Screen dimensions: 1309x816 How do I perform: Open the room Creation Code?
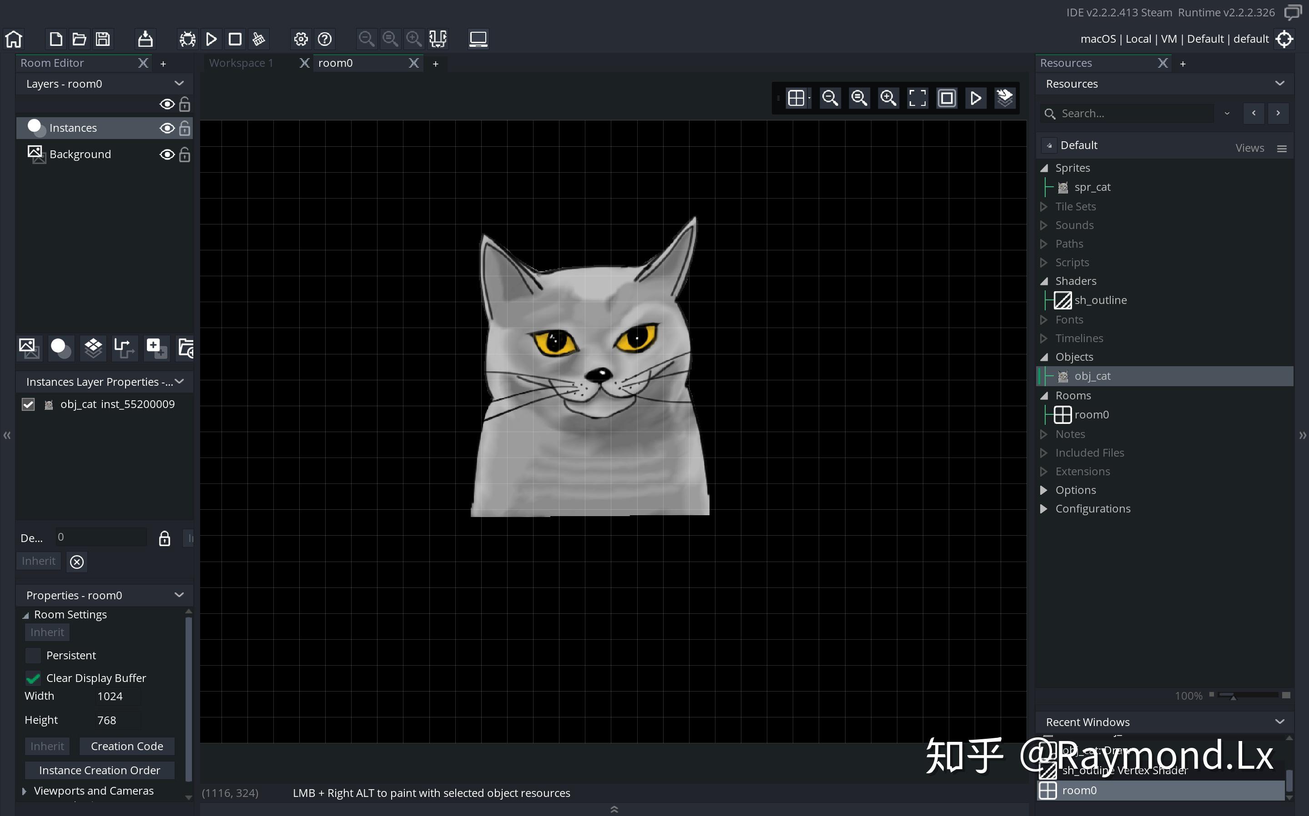(127, 746)
